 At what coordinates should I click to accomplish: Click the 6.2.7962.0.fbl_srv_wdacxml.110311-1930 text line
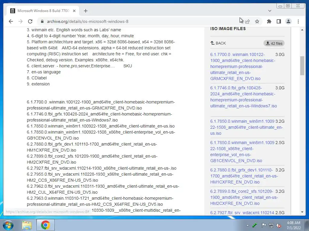tap(103, 189)
